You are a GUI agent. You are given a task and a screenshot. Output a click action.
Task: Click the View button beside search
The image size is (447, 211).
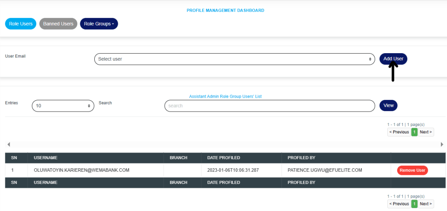[388, 105]
